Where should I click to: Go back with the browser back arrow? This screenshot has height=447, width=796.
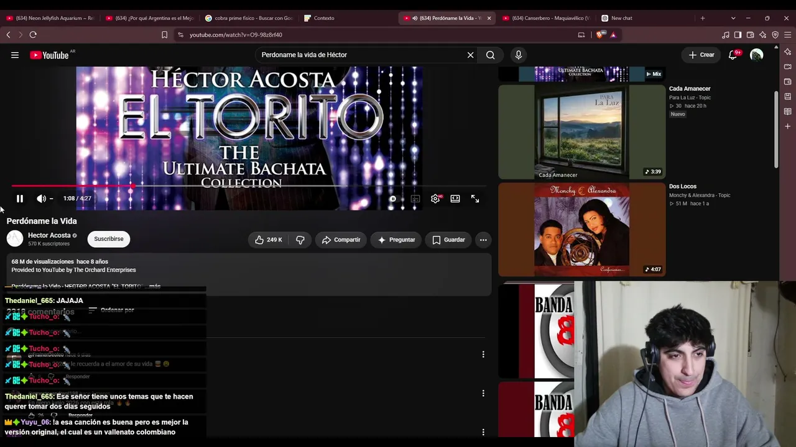8,35
